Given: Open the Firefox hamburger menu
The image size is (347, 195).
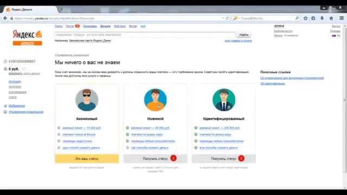Looking at the screenshot, I should tap(342, 18).
